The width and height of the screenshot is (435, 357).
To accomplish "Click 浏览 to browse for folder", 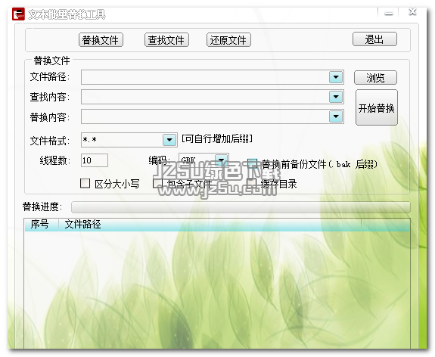I will 375,78.
